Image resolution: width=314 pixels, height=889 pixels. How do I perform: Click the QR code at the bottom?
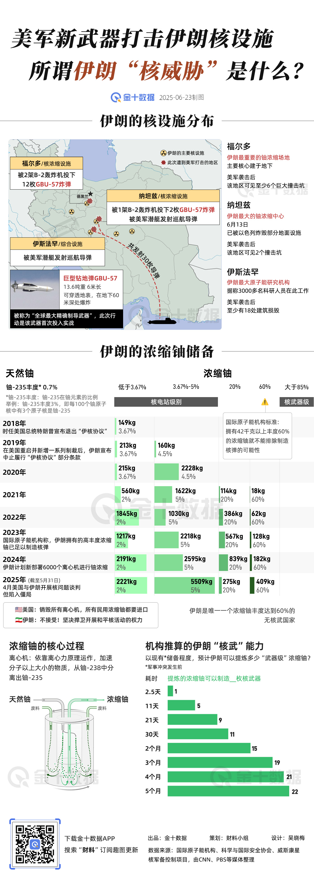[35, 844]
